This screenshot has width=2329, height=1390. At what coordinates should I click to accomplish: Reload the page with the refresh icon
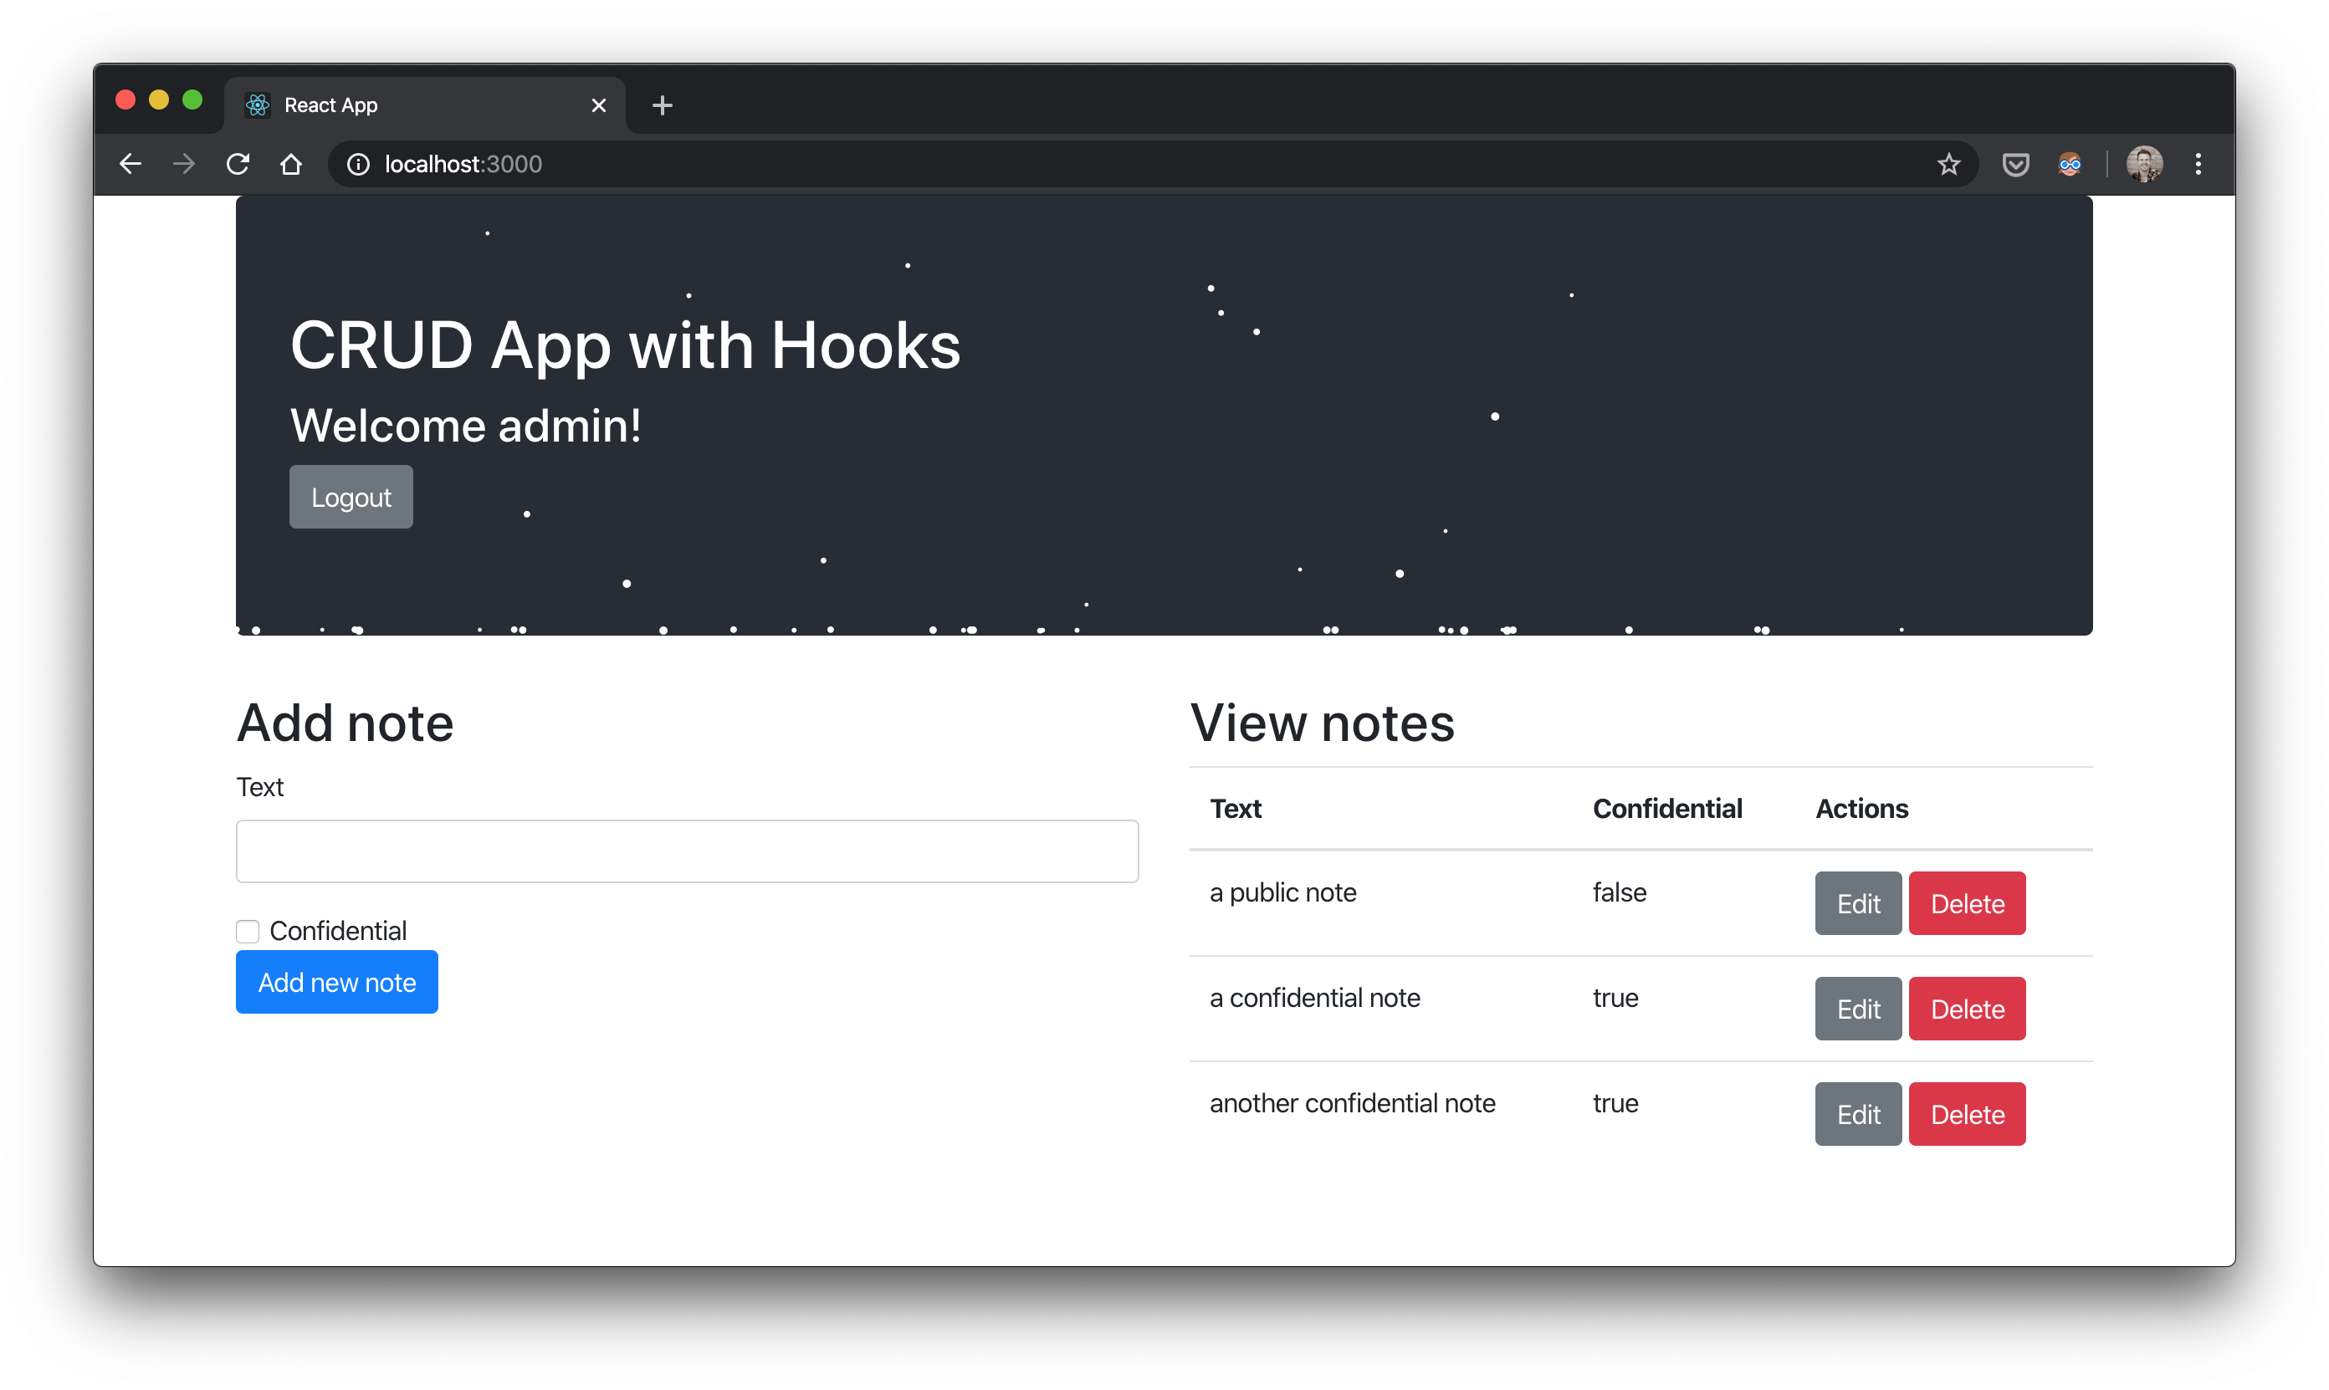(238, 164)
